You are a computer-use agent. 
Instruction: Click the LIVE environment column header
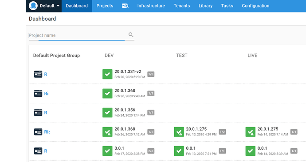252,55
